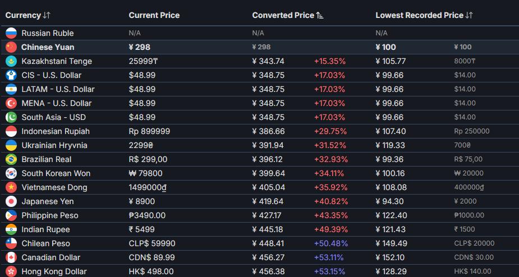Click the Philippine Peso flag icon
Image resolution: width=519 pixels, height=277 pixels.
point(11,215)
